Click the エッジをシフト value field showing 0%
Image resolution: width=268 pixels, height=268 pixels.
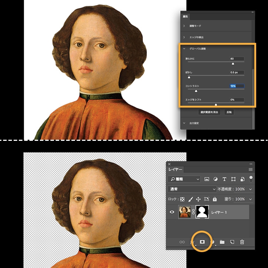click(237, 100)
